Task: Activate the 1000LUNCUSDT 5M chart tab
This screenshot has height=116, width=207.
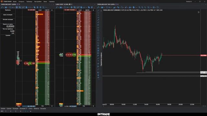Action: pos(106,4)
